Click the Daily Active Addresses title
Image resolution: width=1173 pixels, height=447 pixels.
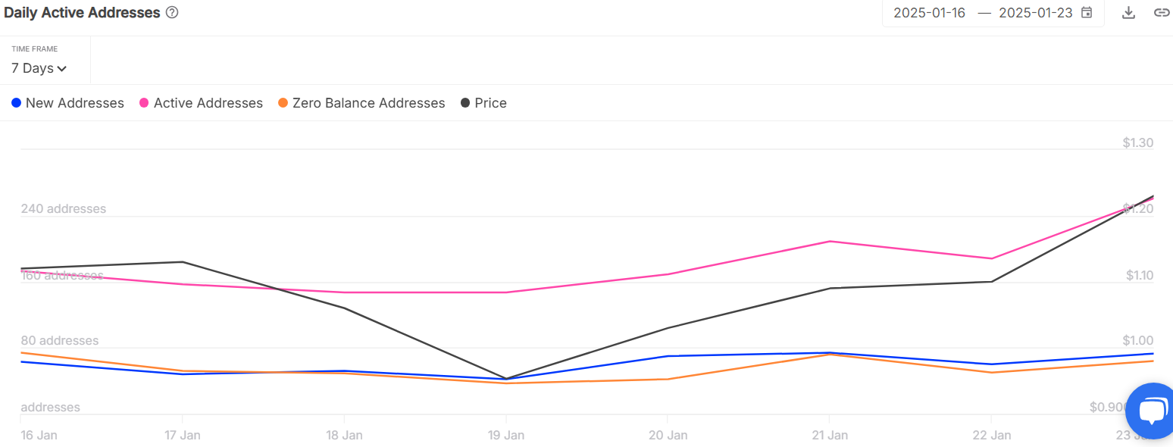(82, 13)
